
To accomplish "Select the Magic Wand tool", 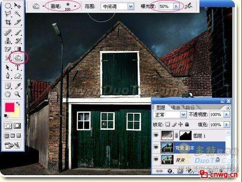I will pyautogui.click(x=17, y=14).
